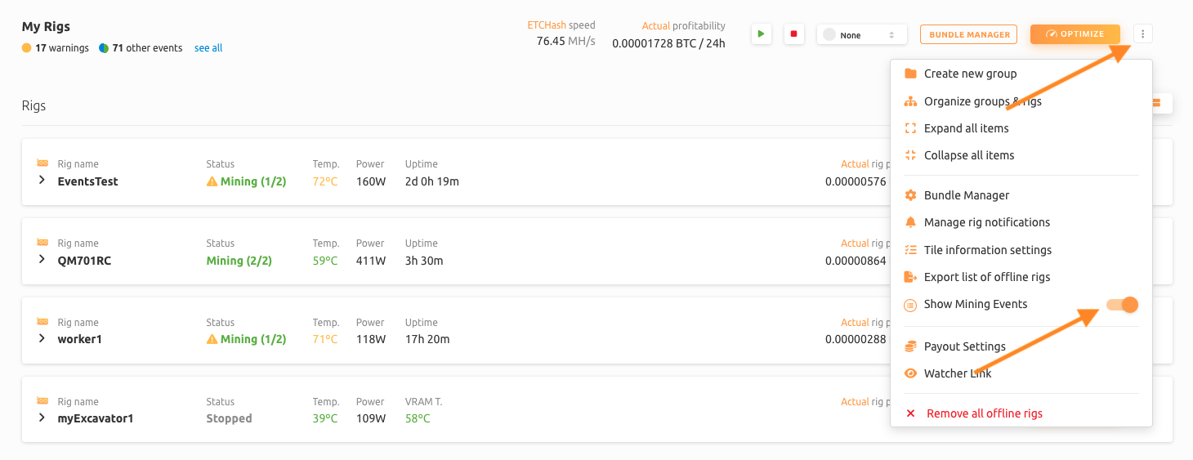
Task: Click the eye icon for Watcher Link
Action: pyautogui.click(x=910, y=373)
